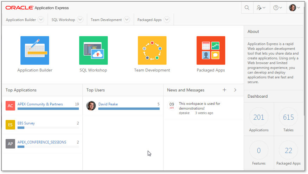Screen dimensions: 308x174
Task: Click the Top Applications heading
Action: tap(21, 90)
